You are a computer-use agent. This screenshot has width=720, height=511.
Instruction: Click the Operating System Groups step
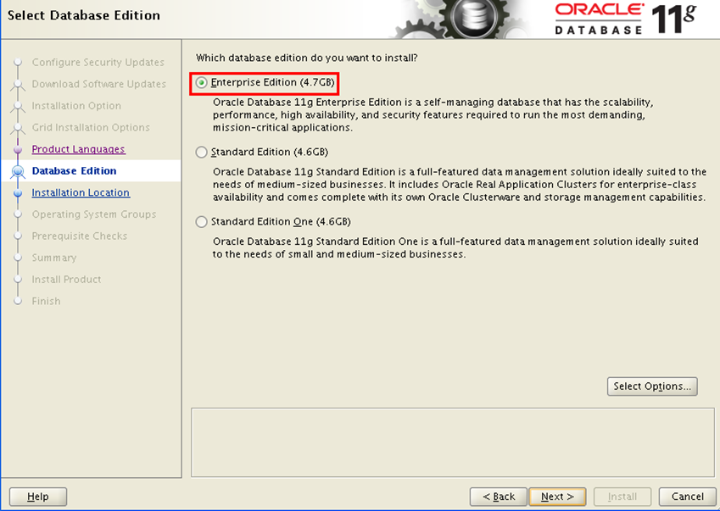pyautogui.click(x=93, y=214)
